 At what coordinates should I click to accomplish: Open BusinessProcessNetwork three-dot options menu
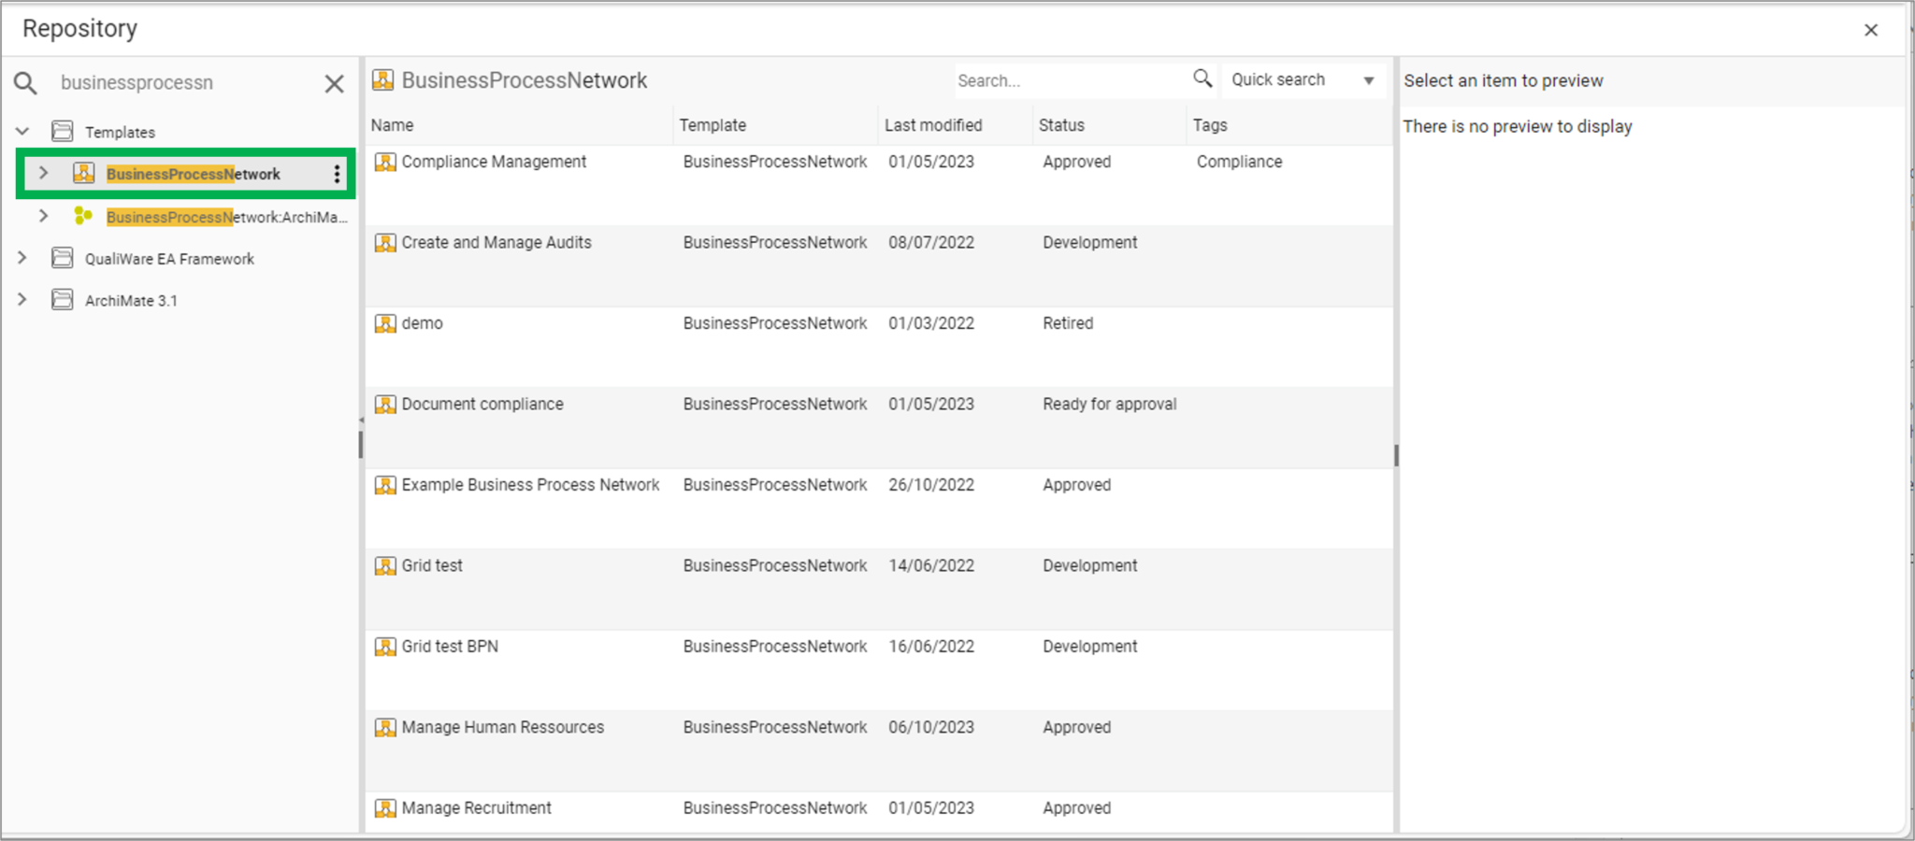[337, 174]
